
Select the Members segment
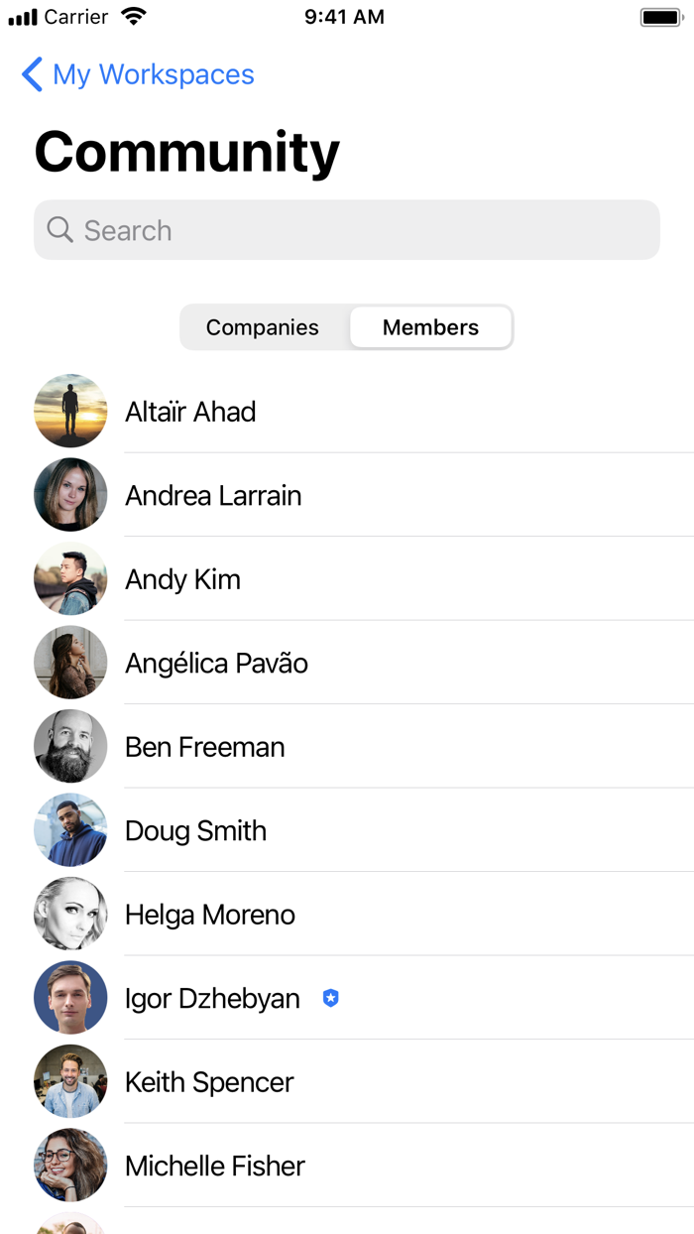[x=430, y=327]
